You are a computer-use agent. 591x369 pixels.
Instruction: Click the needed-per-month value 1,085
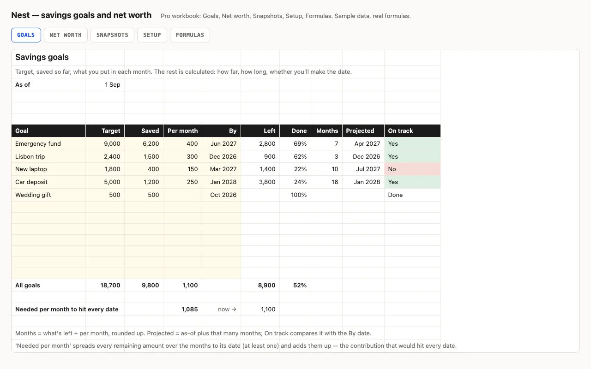[x=183, y=309]
